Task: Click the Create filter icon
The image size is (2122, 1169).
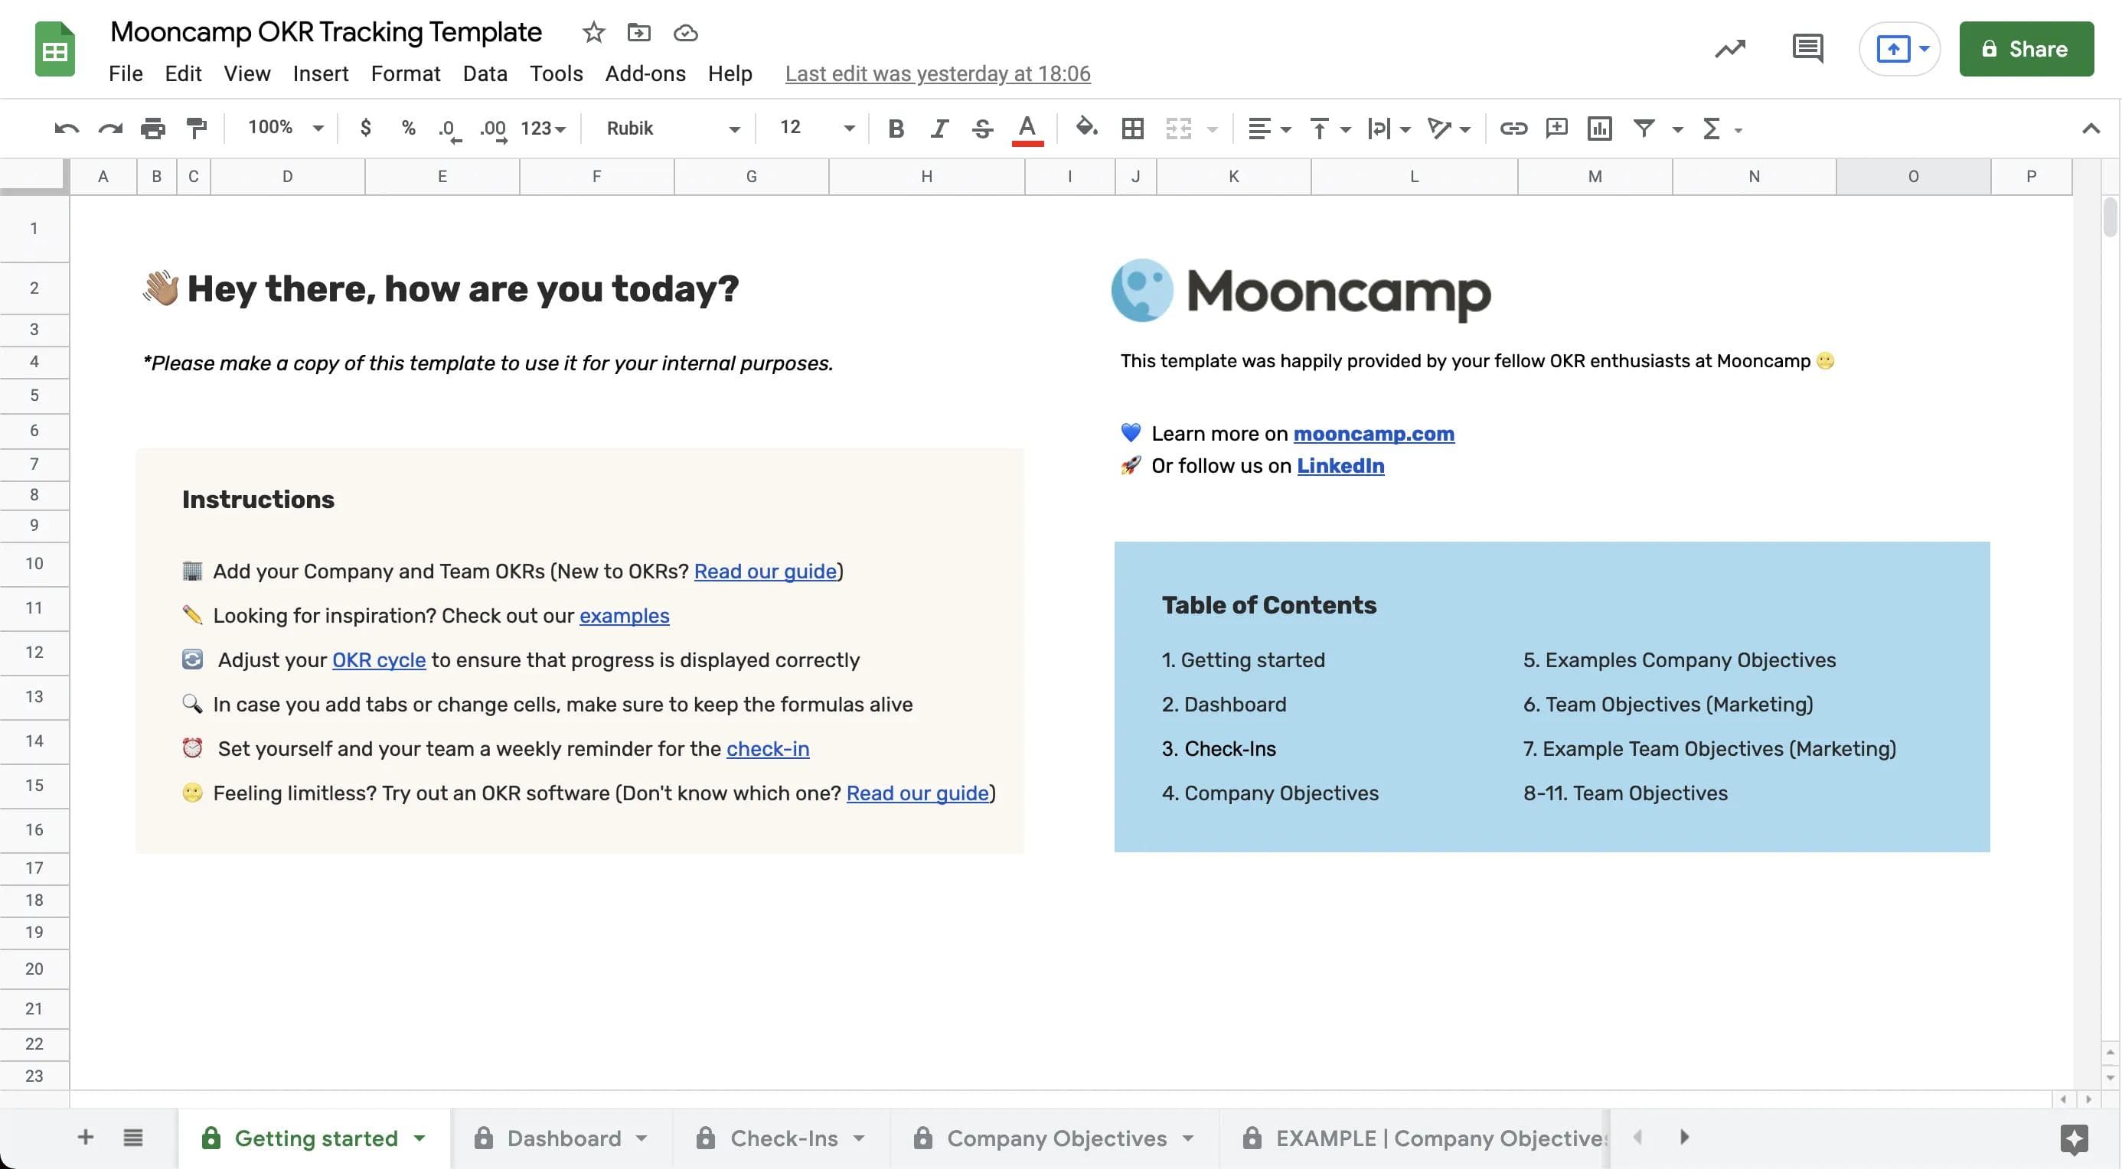Action: pyautogui.click(x=1644, y=129)
